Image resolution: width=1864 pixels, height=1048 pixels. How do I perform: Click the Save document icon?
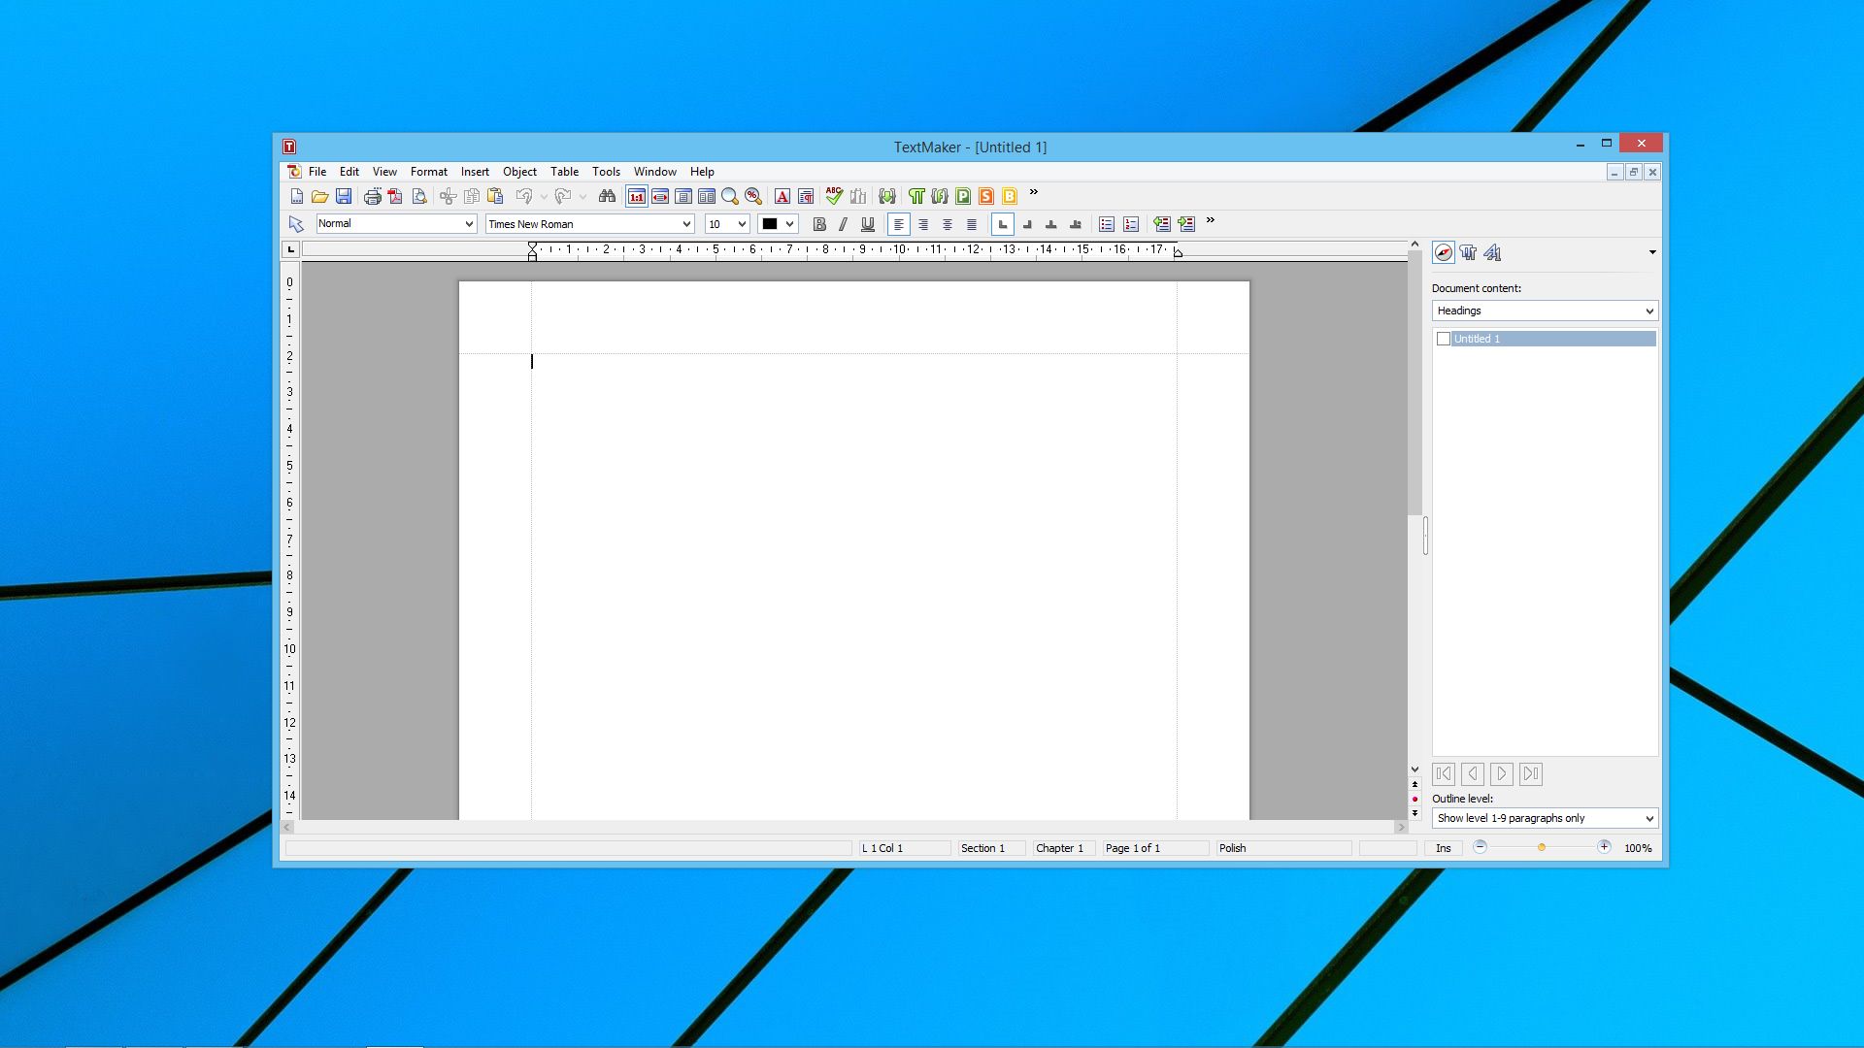click(344, 196)
